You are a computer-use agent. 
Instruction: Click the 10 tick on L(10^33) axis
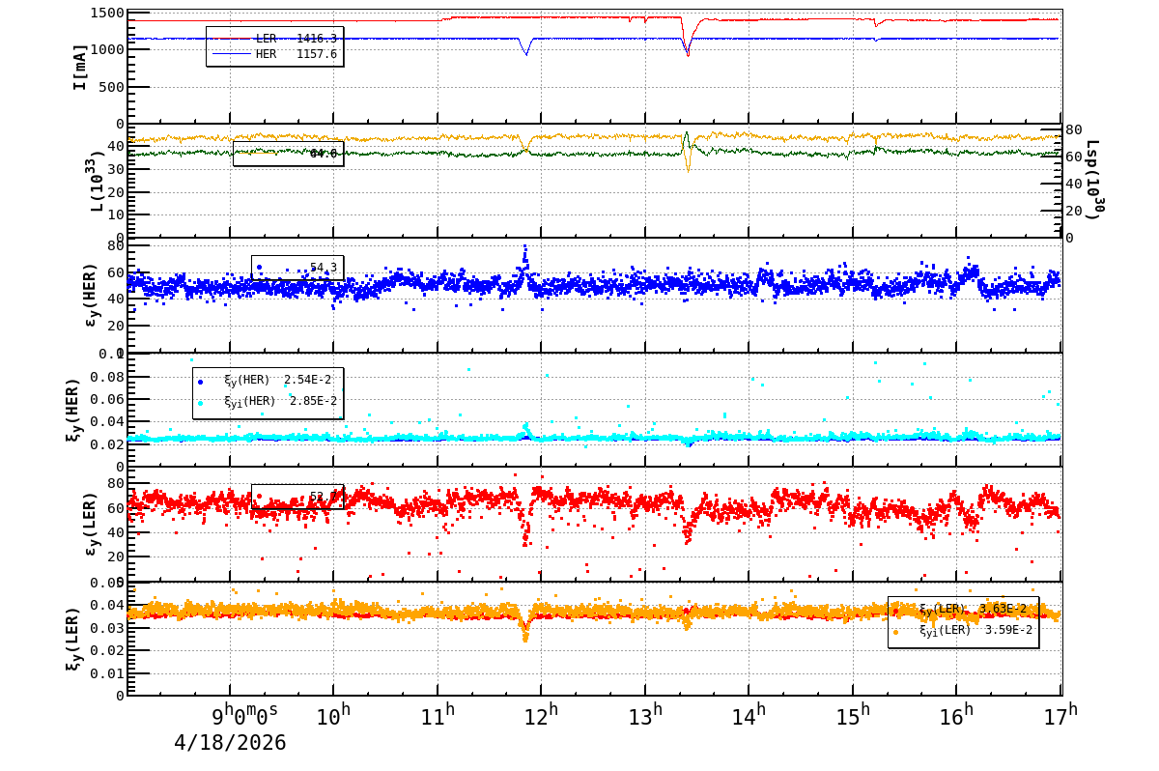117,214
